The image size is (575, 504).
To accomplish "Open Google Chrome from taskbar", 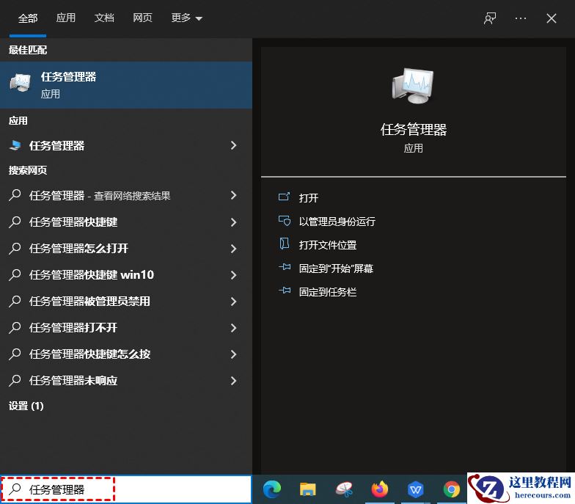I will 452,489.
